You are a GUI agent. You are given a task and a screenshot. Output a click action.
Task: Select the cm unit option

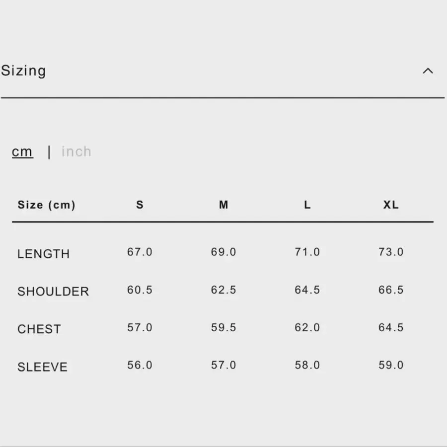click(x=22, y=151)
